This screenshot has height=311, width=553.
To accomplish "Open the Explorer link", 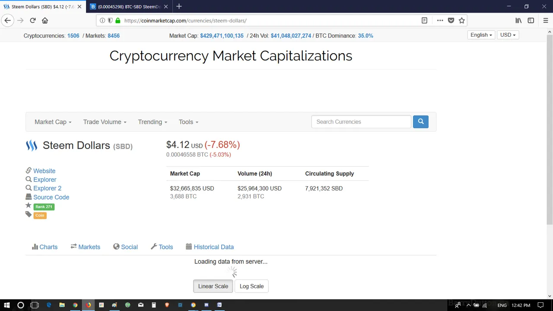I will pyautogui.click(x=44, y=180).
